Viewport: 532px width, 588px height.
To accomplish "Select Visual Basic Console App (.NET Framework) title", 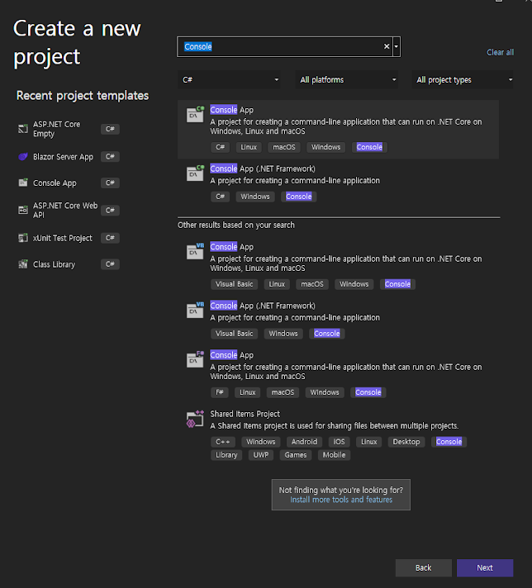I will [x=262, y=306].
